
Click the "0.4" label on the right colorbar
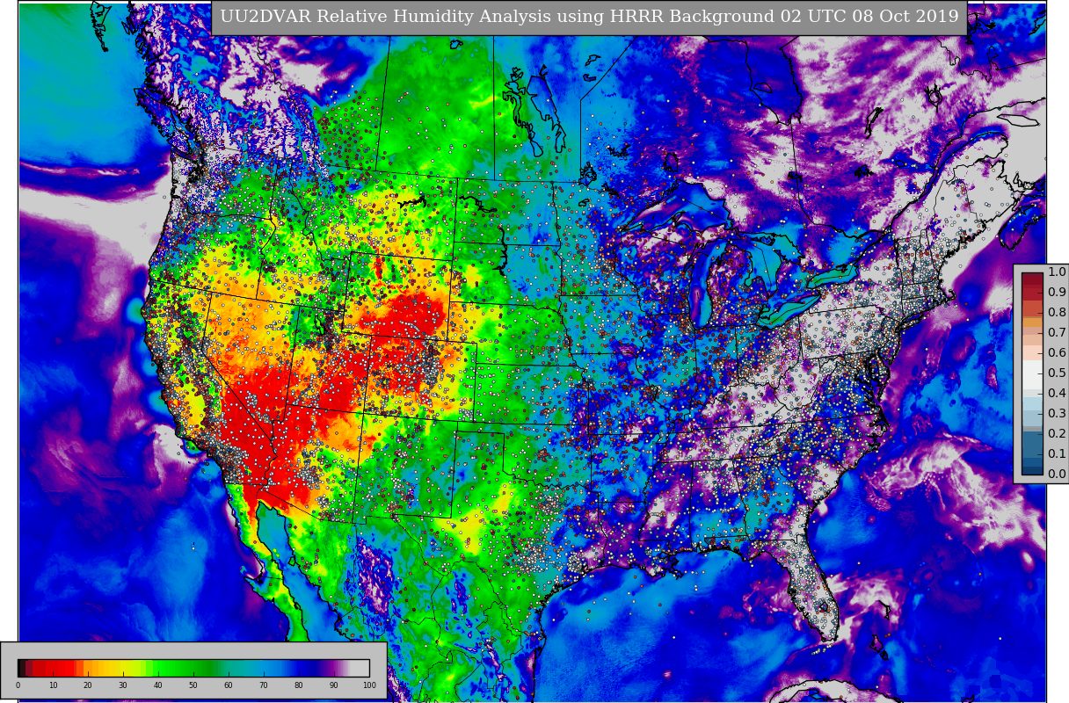(x=1057, y=394)
